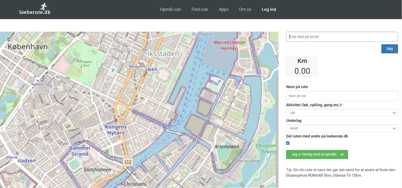Click the Bomløbet label on the map
The image size is (402, 188).
pos(203,34)
